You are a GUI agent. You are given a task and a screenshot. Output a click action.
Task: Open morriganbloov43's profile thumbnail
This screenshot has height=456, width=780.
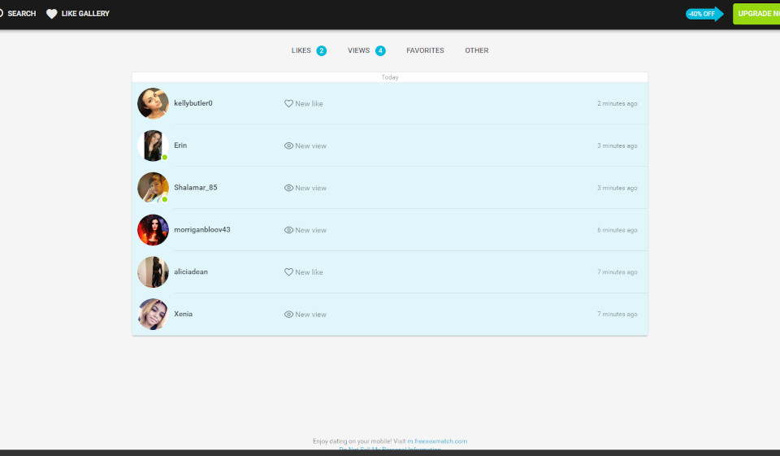click(x=153, y=230)
